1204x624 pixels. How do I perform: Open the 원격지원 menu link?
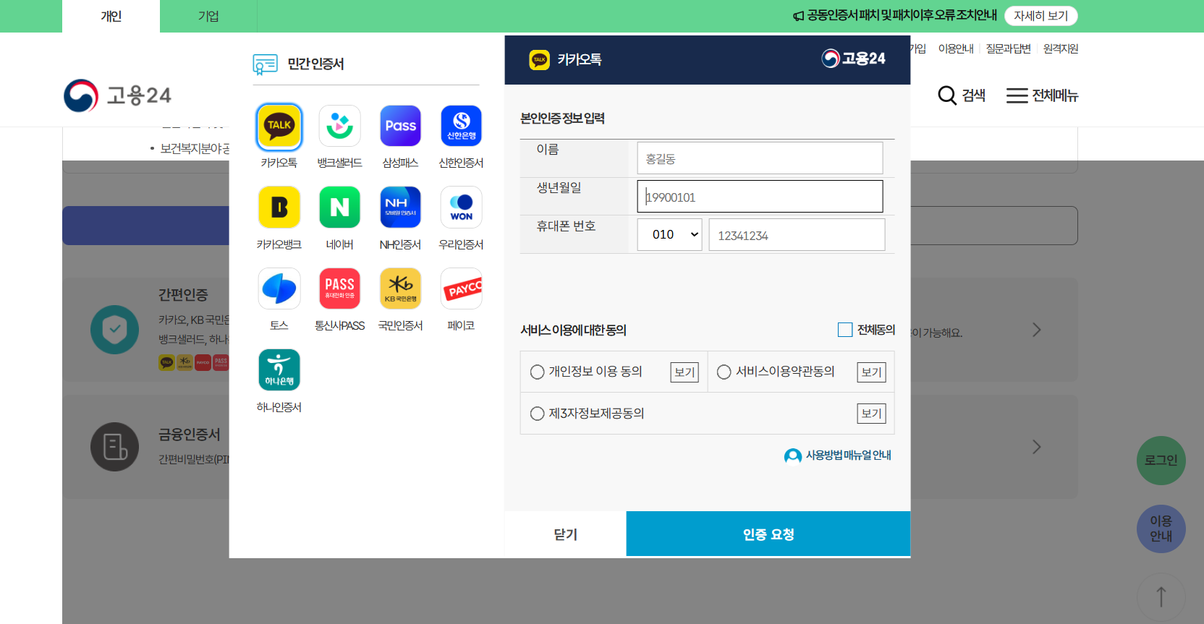[x=1061, y=48]
